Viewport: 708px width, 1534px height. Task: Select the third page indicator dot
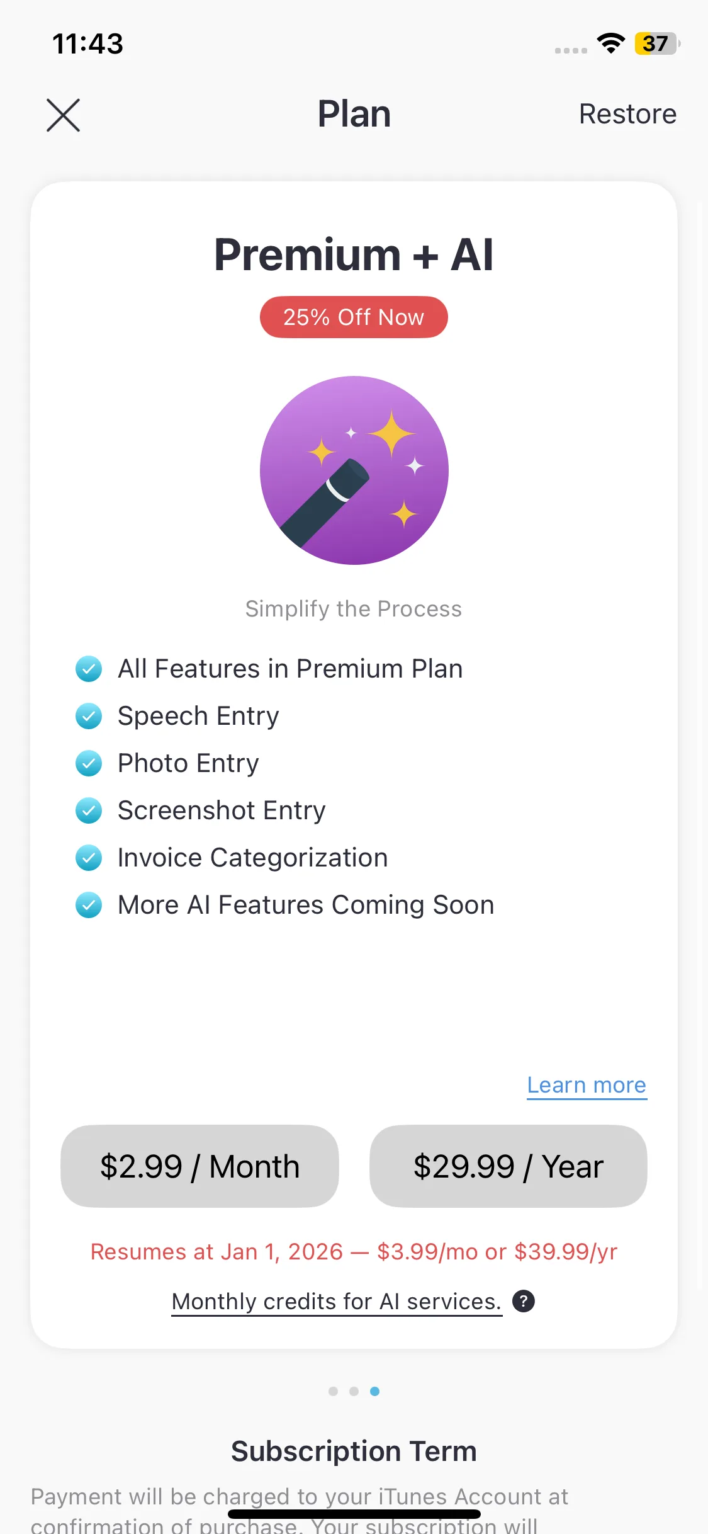tap(375, 1391)
